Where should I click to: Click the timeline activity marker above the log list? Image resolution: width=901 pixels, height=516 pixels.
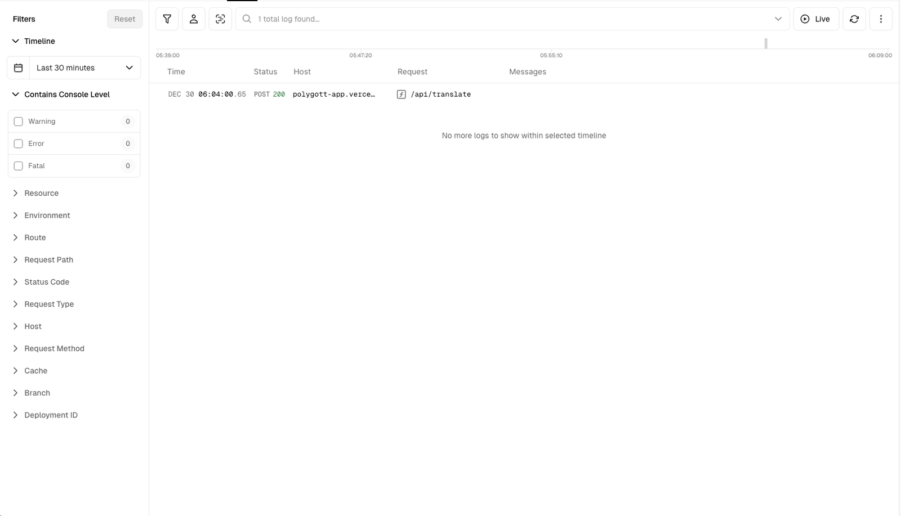tap(765, 43)
